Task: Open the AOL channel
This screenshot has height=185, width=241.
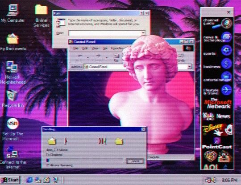Action: [x=215, y=167]
